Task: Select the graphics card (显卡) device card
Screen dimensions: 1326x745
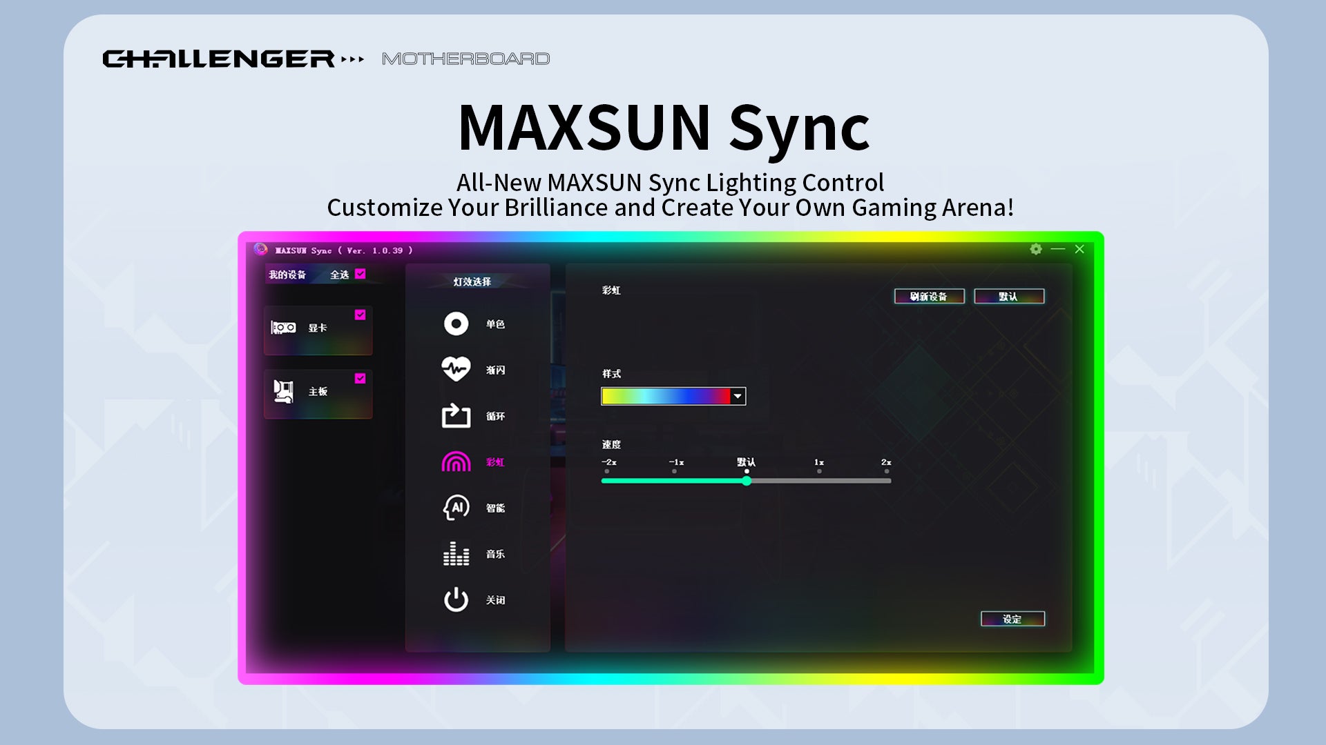Action: [318, 331]
